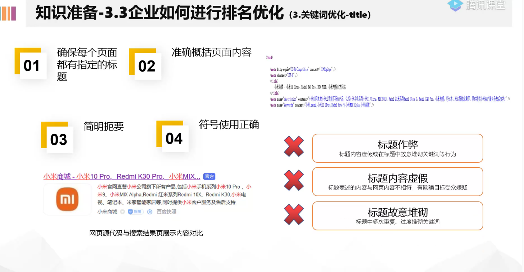This screenshot has width=524, height=272.
Task: Click the blue 官方 badge
Action: (209, 176)
